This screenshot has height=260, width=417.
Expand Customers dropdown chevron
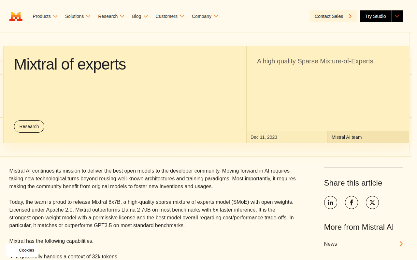tap(182, 16)
